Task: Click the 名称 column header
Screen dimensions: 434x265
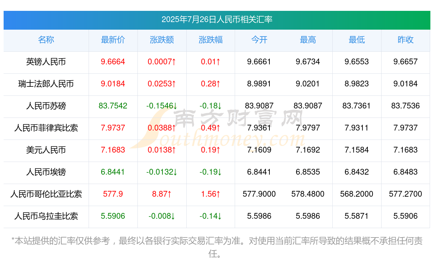Action: [46, 40]
